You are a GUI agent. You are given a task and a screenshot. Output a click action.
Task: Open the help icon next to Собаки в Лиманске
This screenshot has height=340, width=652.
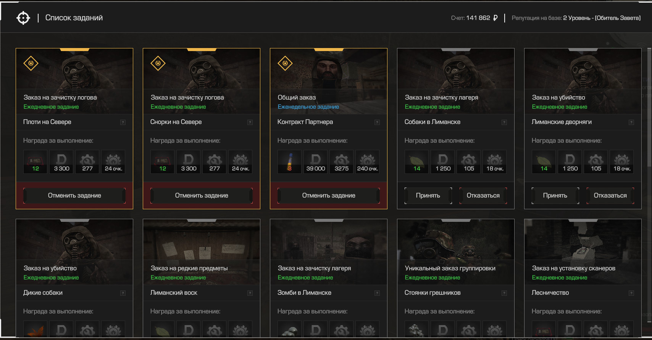click(x=504, y=122)
